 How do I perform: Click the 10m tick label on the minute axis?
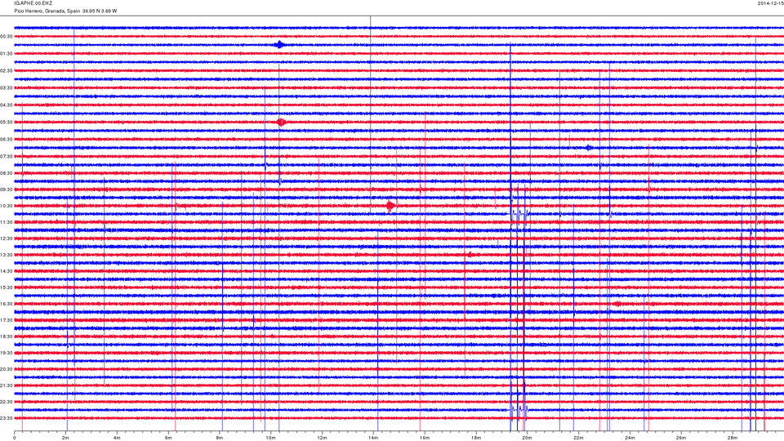click(x=270, y=438)
